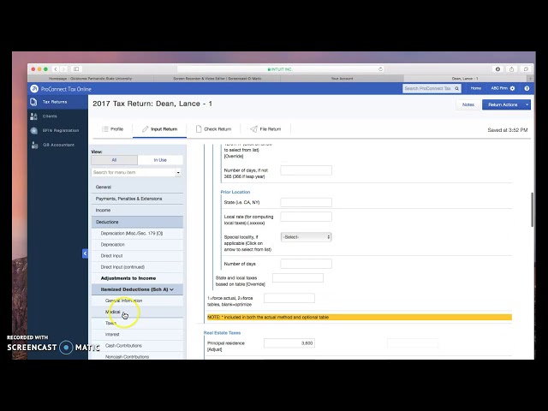548x411 pixels.
Task: Click the Prior Location Number of days field
Action: tap(307, 264)
